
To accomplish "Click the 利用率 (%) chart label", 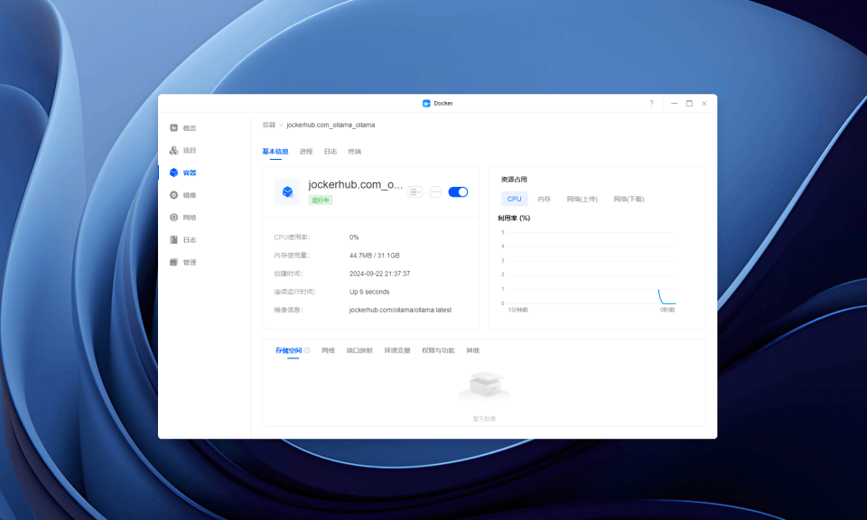I will [x=514, y=218].
